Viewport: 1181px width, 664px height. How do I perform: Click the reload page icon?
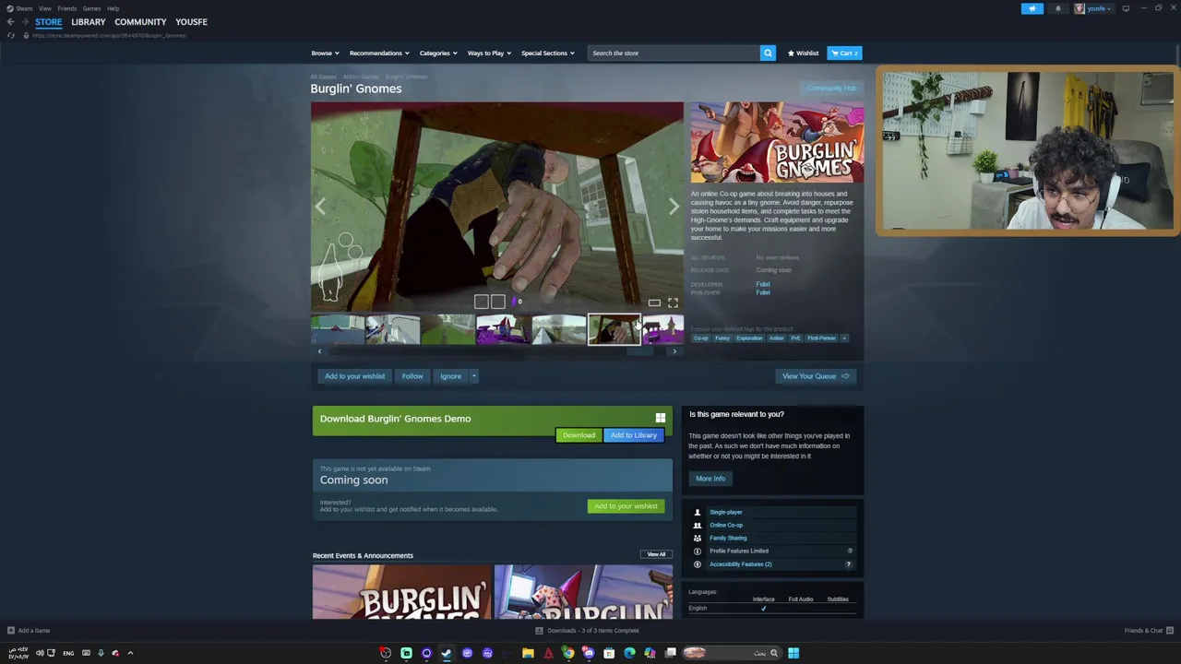11,35
